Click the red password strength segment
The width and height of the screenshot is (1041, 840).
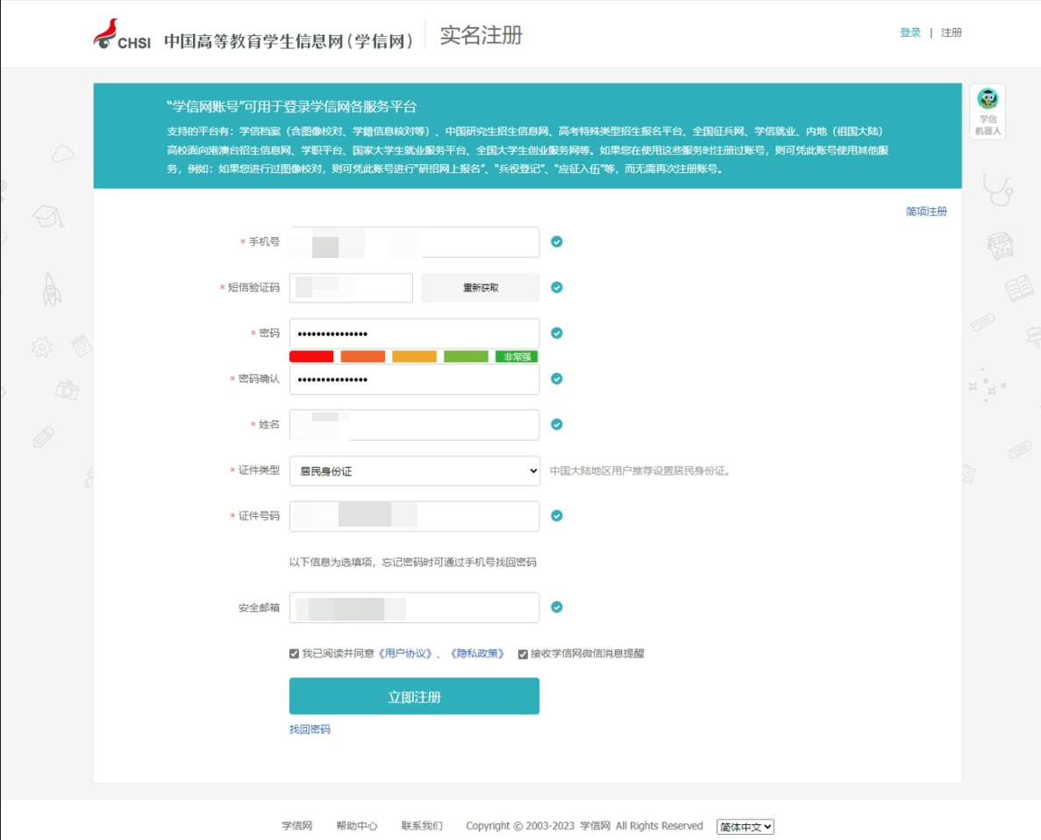click(311, 357)
